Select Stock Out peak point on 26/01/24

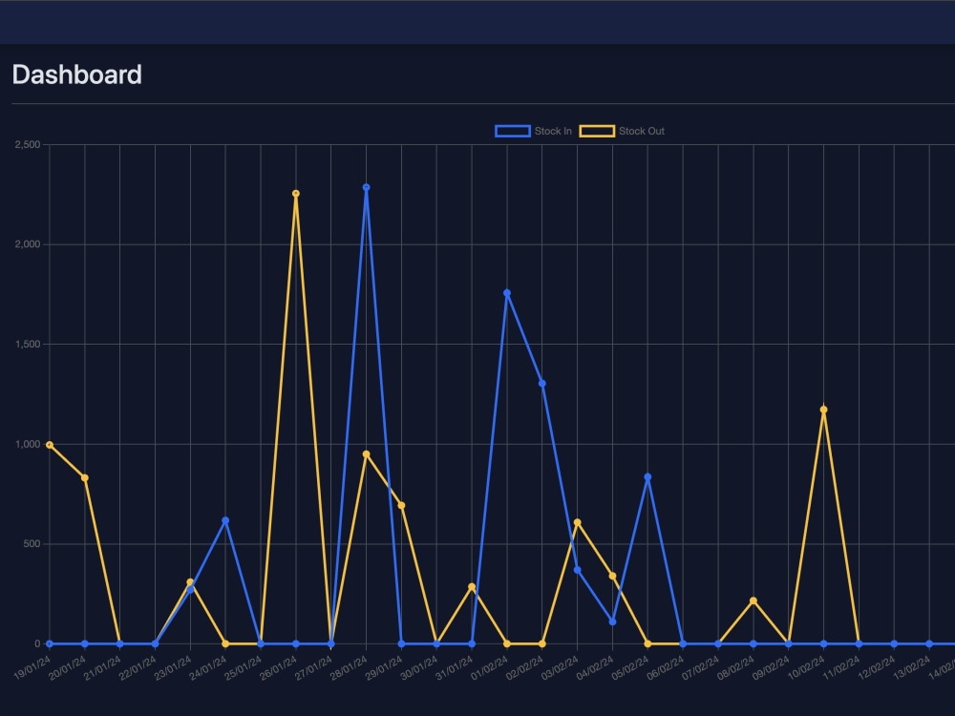(296, 194)
